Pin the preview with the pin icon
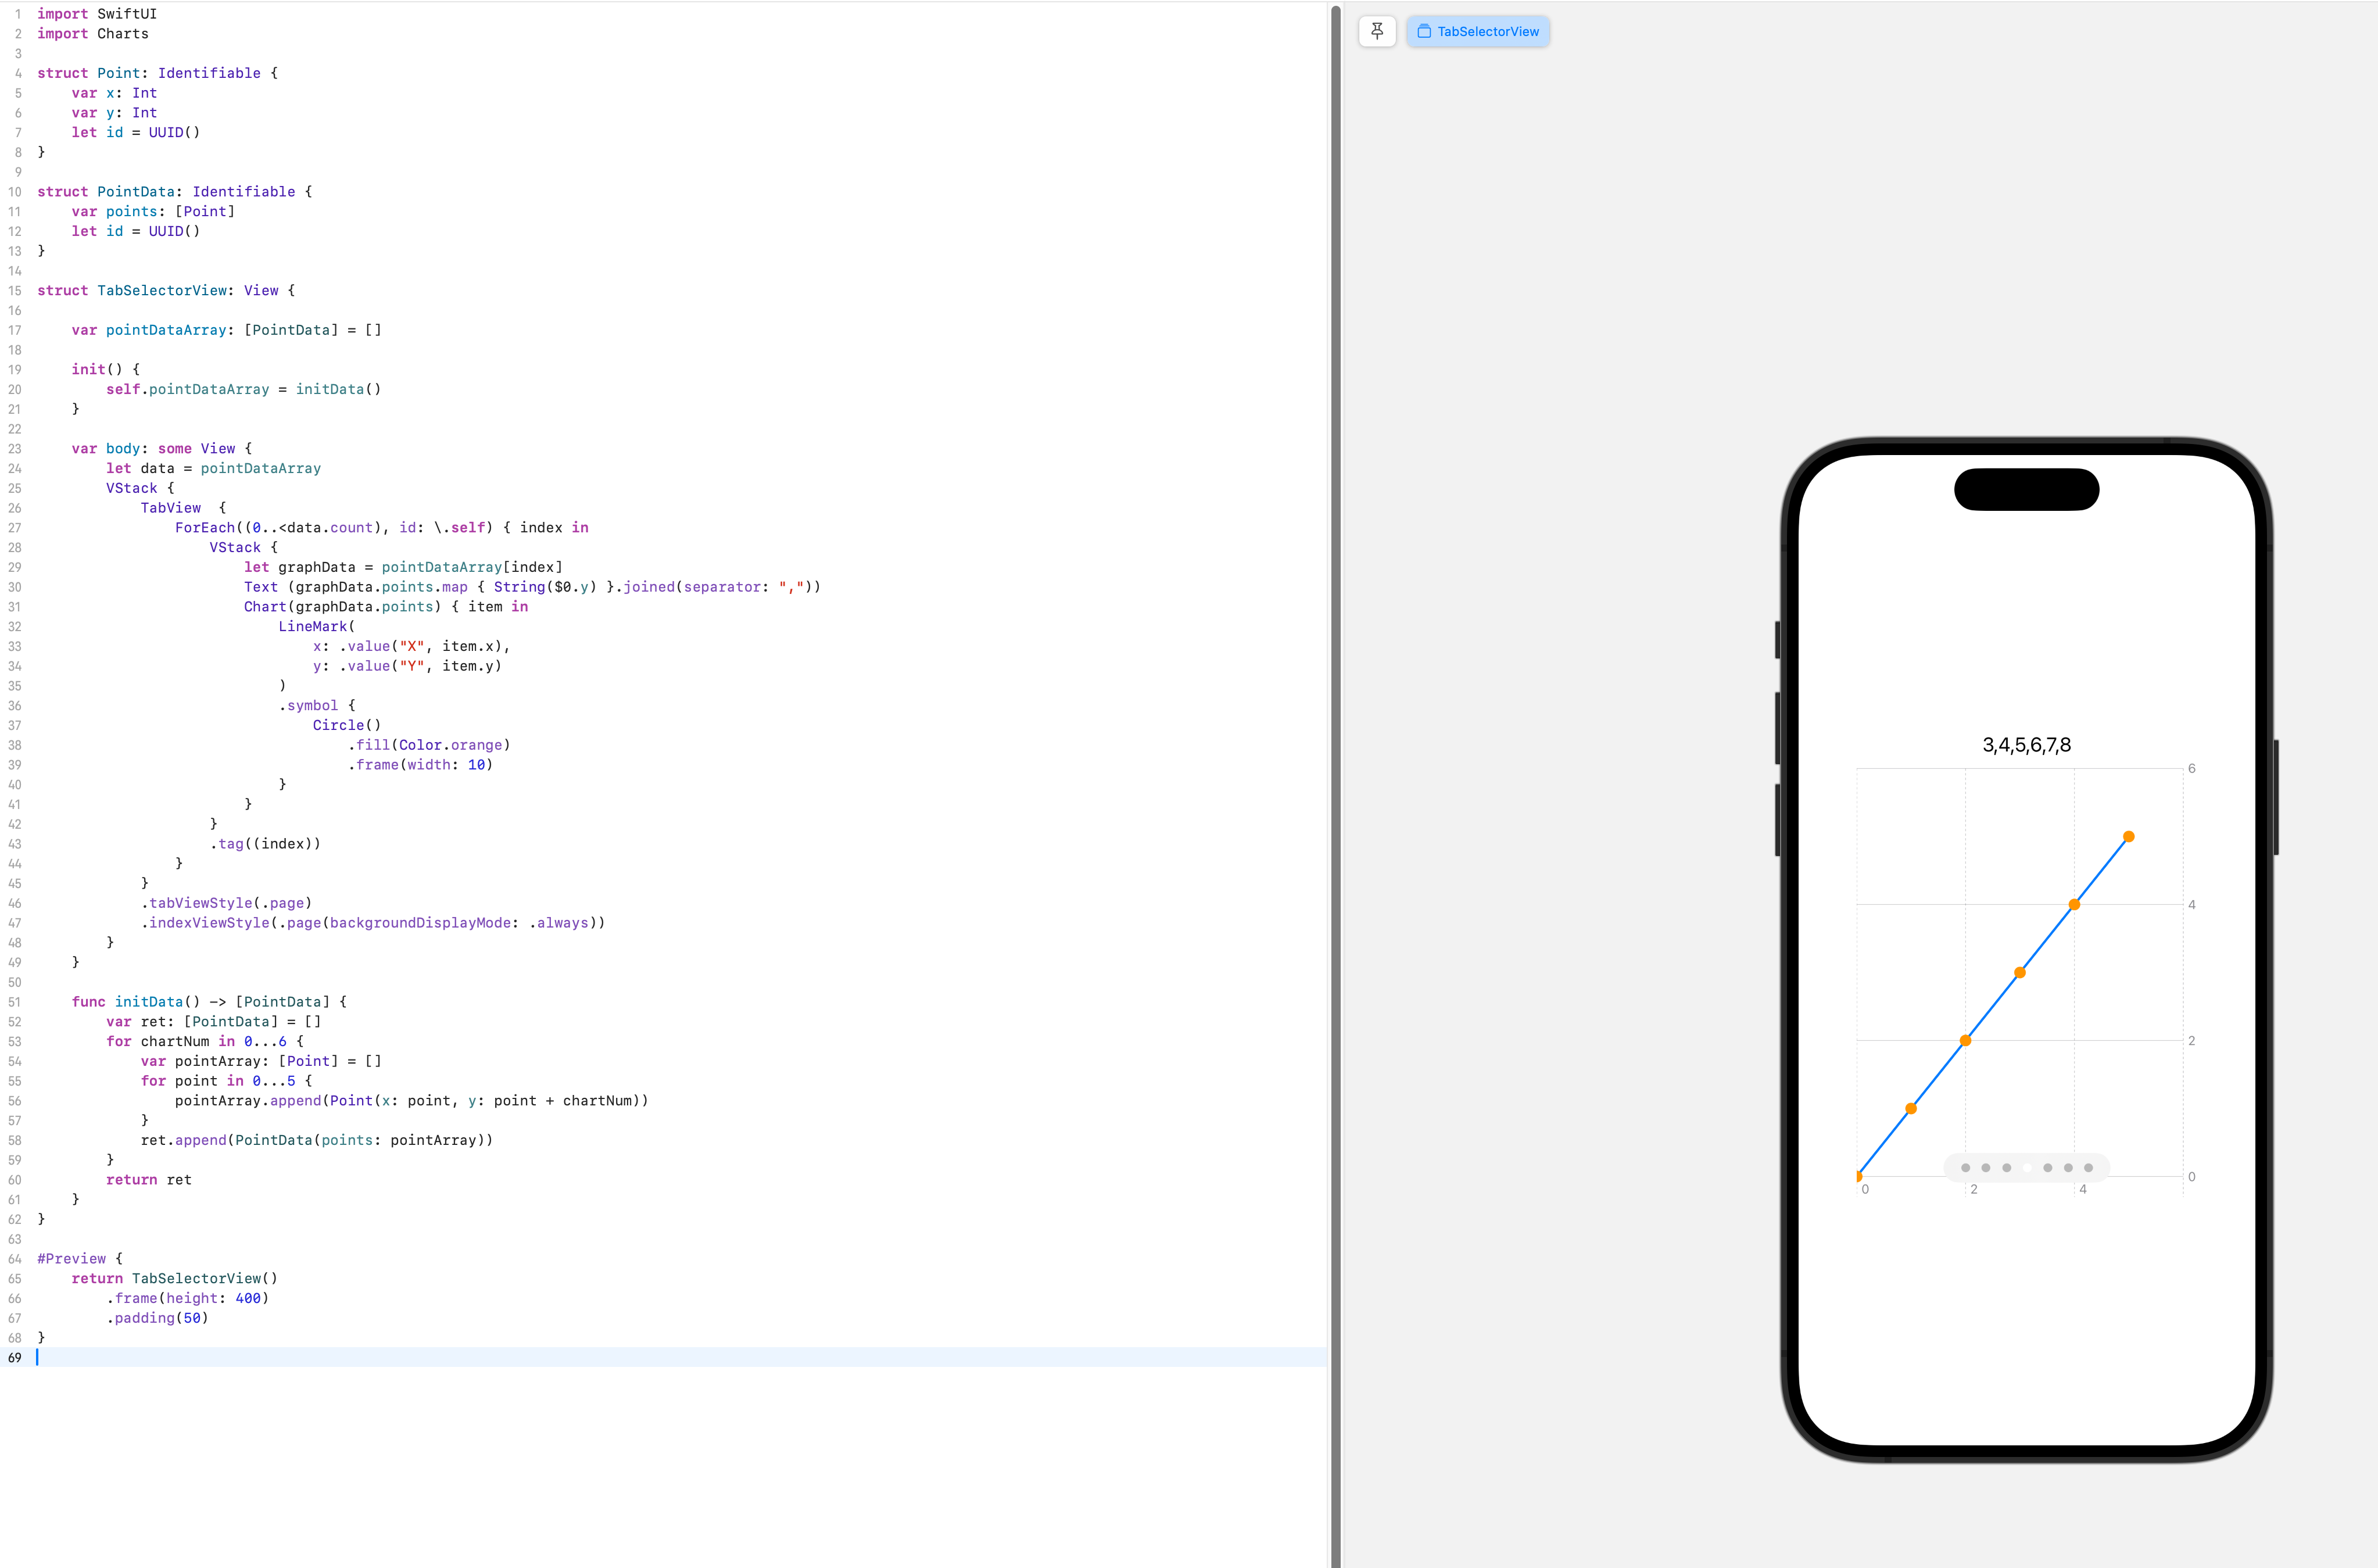 click(1377, 31)
